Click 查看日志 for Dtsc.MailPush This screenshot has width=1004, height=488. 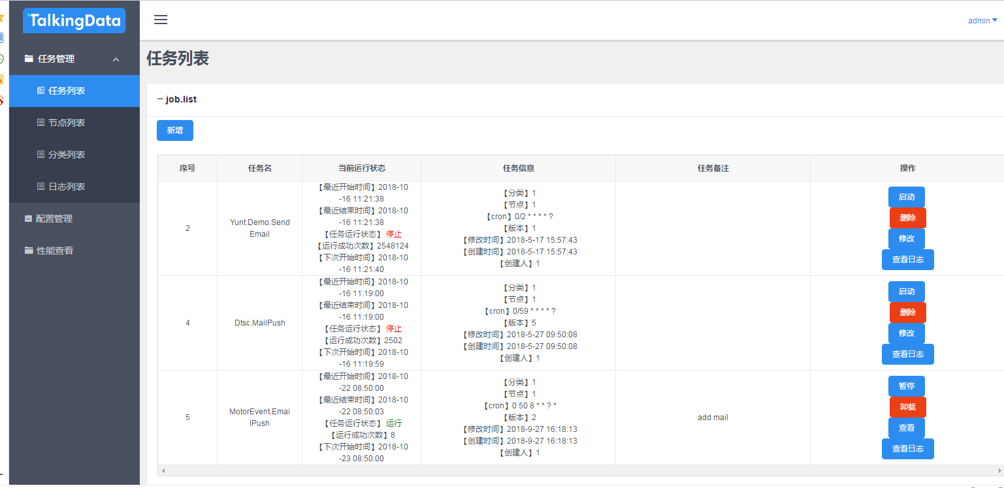(908, 354)
